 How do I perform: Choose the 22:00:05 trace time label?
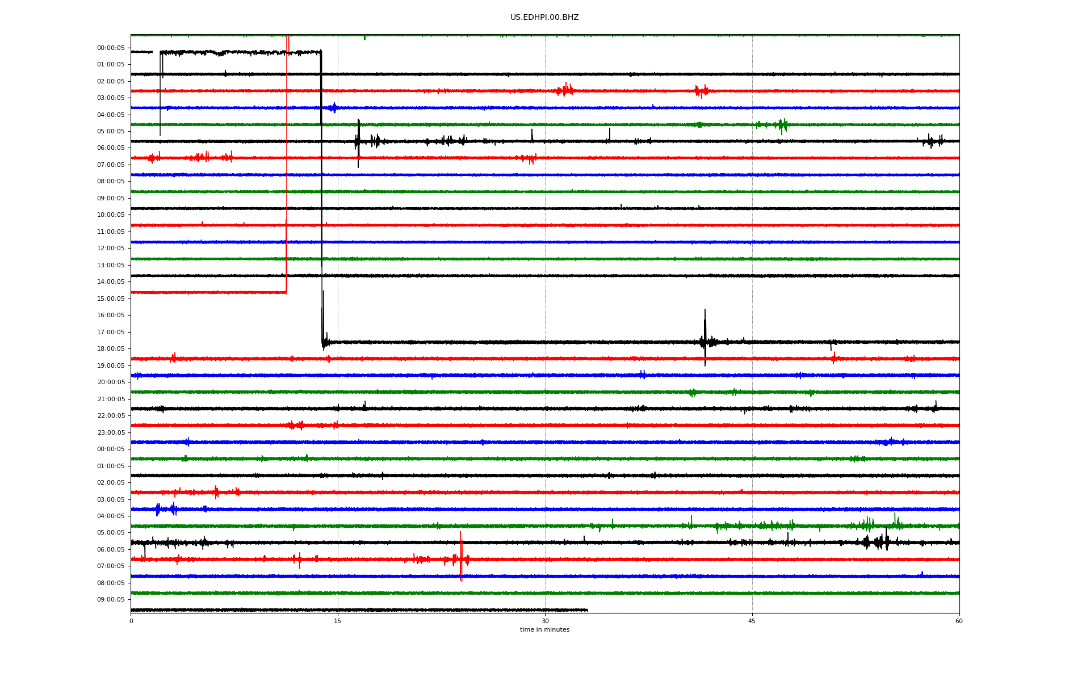111,416
